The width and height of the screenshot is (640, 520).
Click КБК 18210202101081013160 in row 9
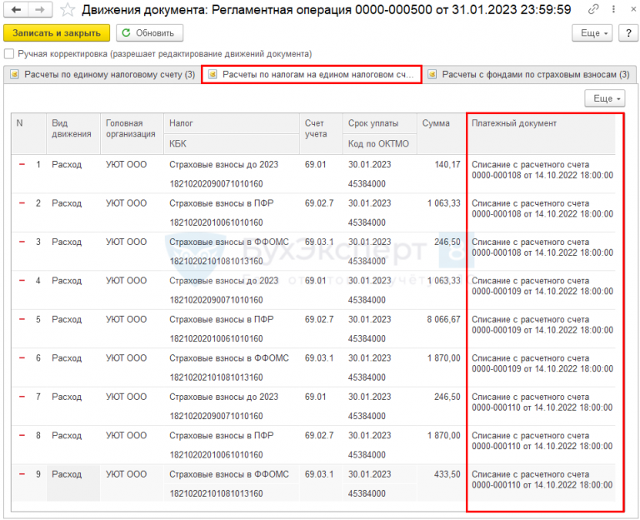coord(216,493)
